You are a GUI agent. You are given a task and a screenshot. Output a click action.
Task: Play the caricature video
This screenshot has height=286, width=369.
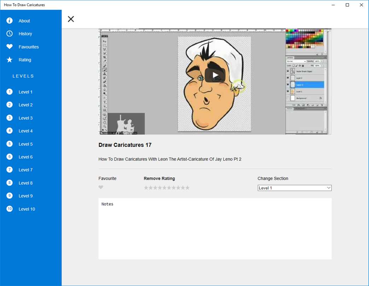coord(215,75)
